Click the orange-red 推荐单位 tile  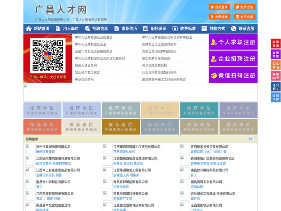click(42, 127)
